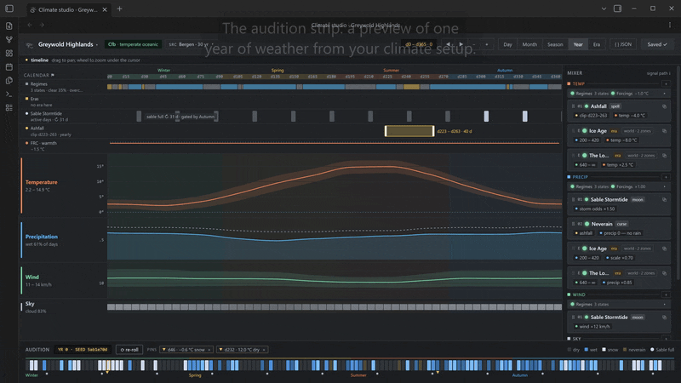681x383 pixels.
Task: Toggle Sable Stormtide in PRECIP section
Action: tap(587, 200)
